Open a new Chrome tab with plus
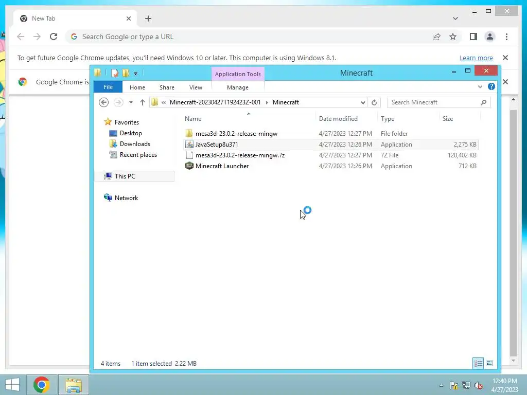The width and height of the screenshot is (527, 395). click(x=148, y=19)
